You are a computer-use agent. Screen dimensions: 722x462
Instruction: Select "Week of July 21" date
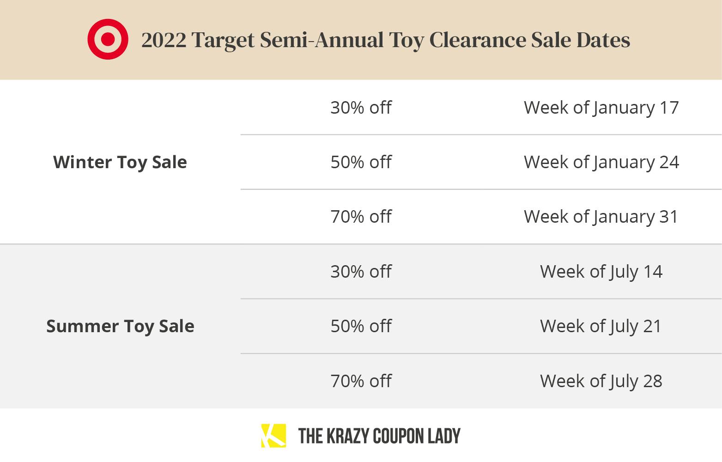(601, 326)
